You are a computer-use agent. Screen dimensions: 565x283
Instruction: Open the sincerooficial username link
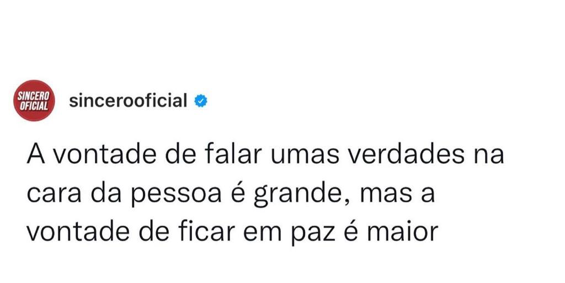[128, 102]
